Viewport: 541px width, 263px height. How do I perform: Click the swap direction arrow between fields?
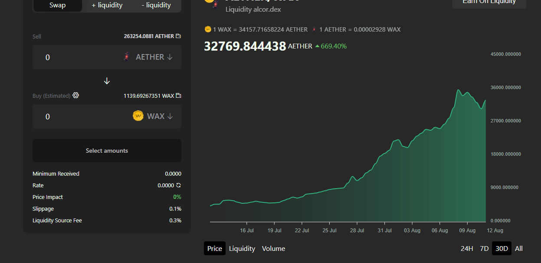tap(107, 81)
